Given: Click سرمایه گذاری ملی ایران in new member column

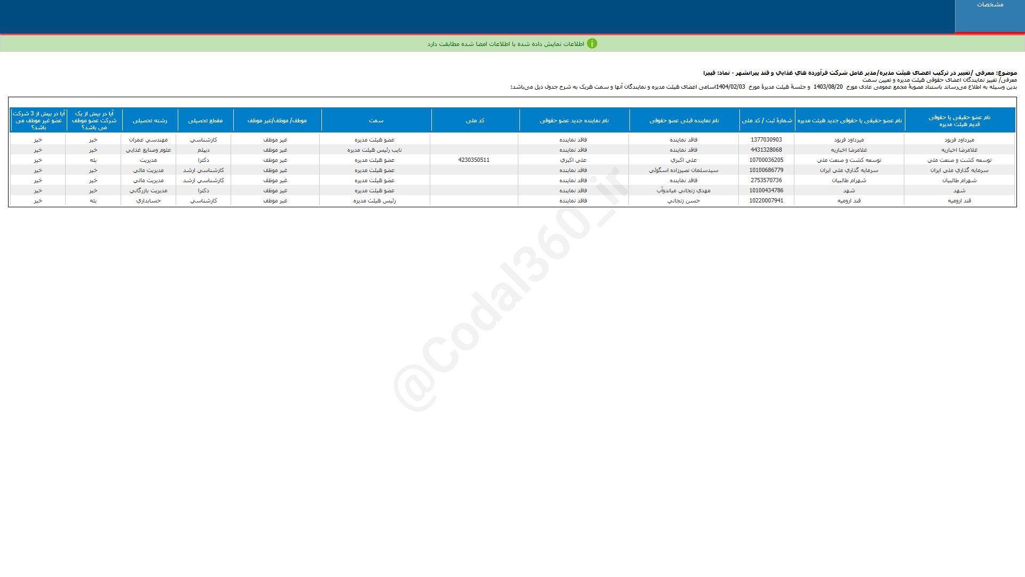Looking at the screenshot, I should (x=849, y=170).
